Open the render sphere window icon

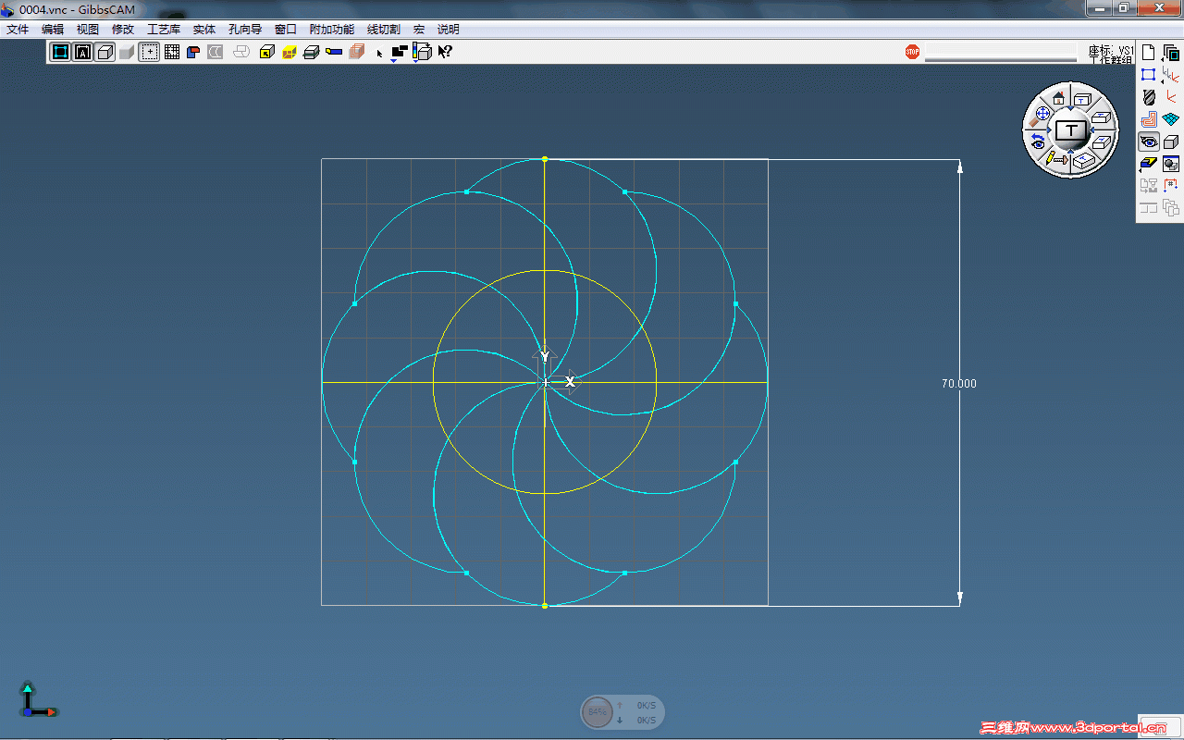point(1171,164)
